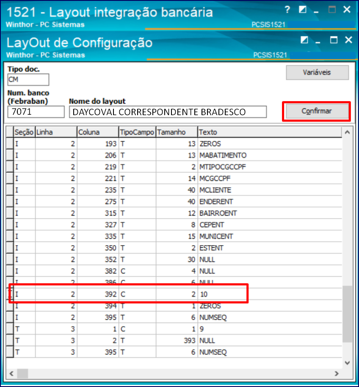
Task: Select the MTIPOCGCCPF text cell
Action: click(270, 167)
